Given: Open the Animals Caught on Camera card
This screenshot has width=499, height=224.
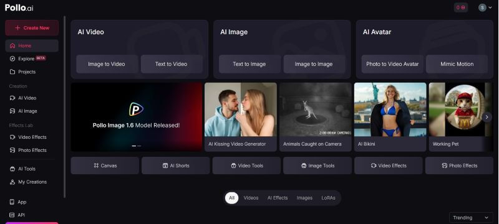Looking at the screenshot, I should (x=316, y=117).
